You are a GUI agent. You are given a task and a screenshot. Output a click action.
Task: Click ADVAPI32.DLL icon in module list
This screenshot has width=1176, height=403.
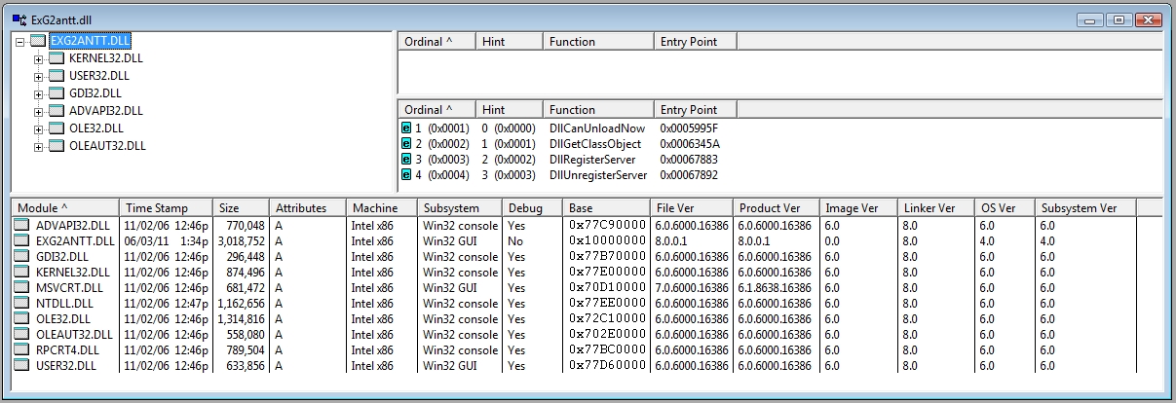click(21, 226)
